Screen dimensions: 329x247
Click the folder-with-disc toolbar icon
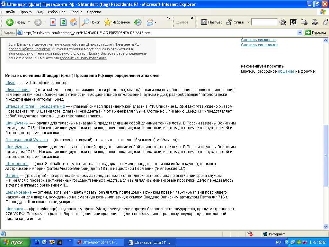coord(304,22)
